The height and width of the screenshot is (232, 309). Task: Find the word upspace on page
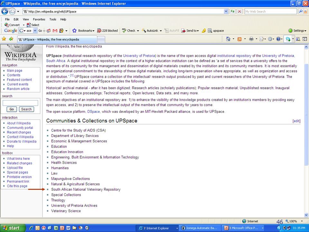tap(216, 31)
